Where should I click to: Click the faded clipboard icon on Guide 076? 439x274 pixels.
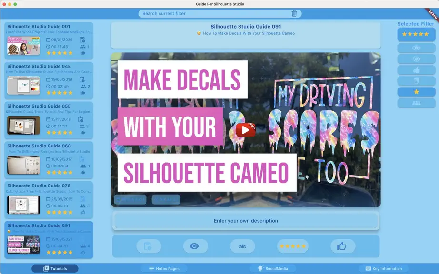click(82, 199)
